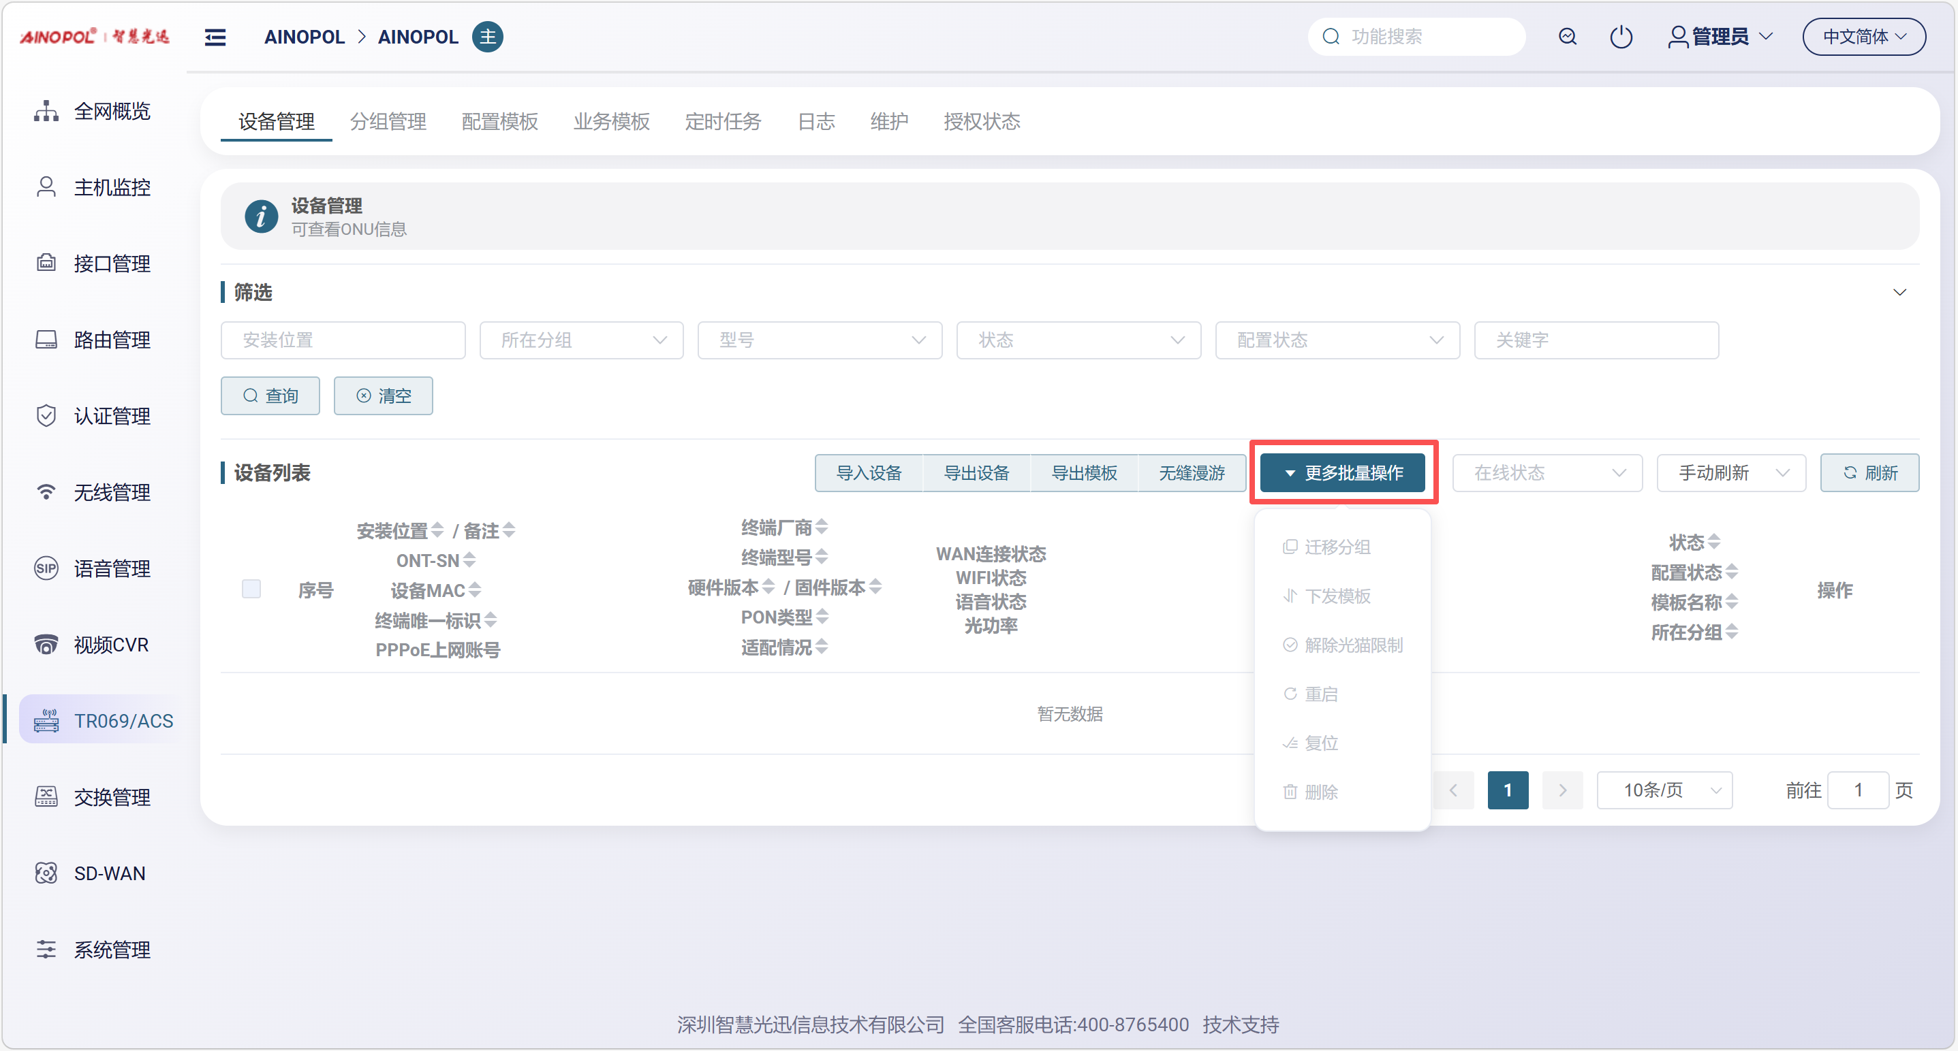
Task: Click the 导入设备 button
Action: pyautogui.click(x=868, y=473)
